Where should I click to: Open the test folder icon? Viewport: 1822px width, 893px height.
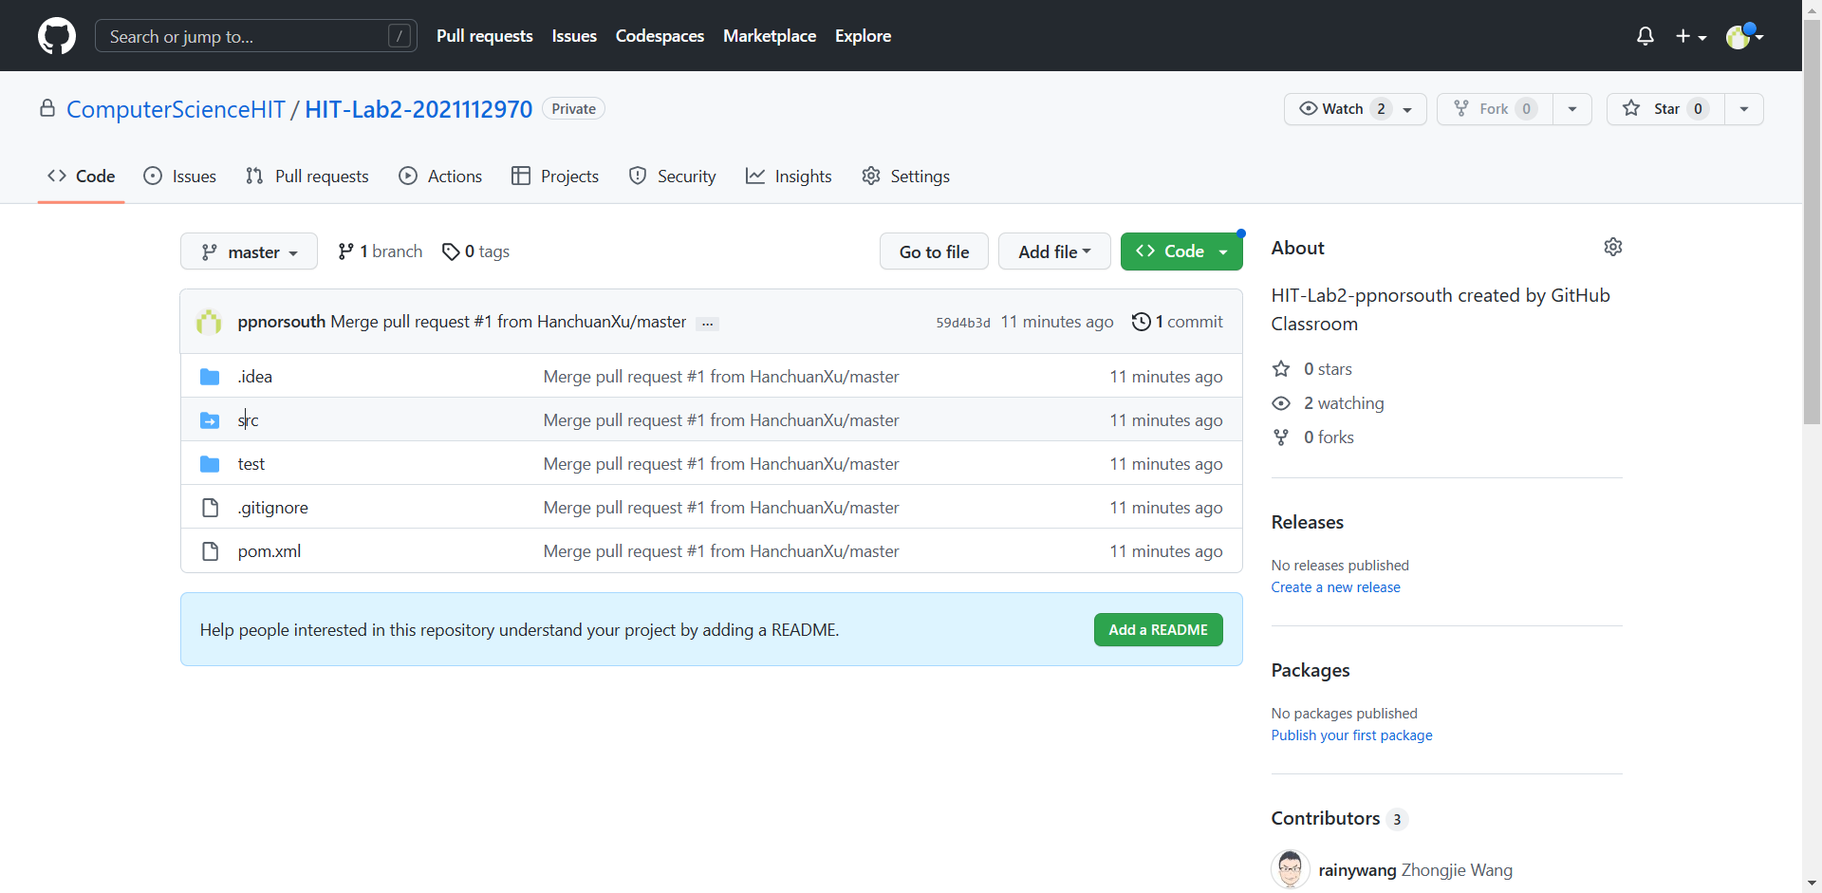(x=210, y=464)
